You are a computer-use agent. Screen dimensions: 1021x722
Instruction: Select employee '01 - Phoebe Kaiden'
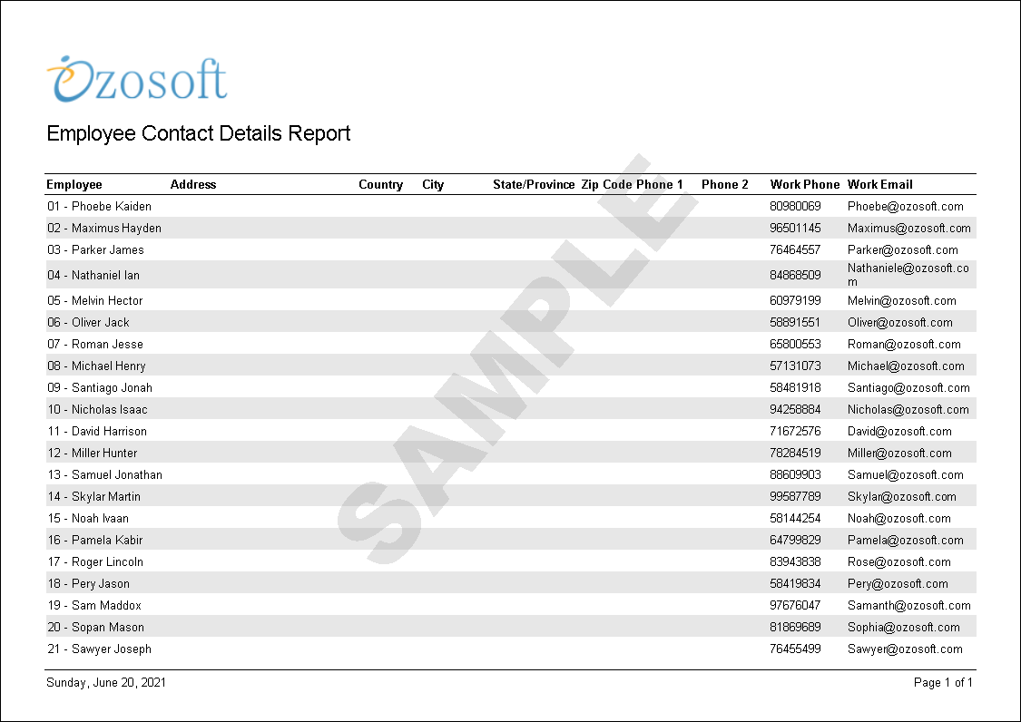coord(100,207)
